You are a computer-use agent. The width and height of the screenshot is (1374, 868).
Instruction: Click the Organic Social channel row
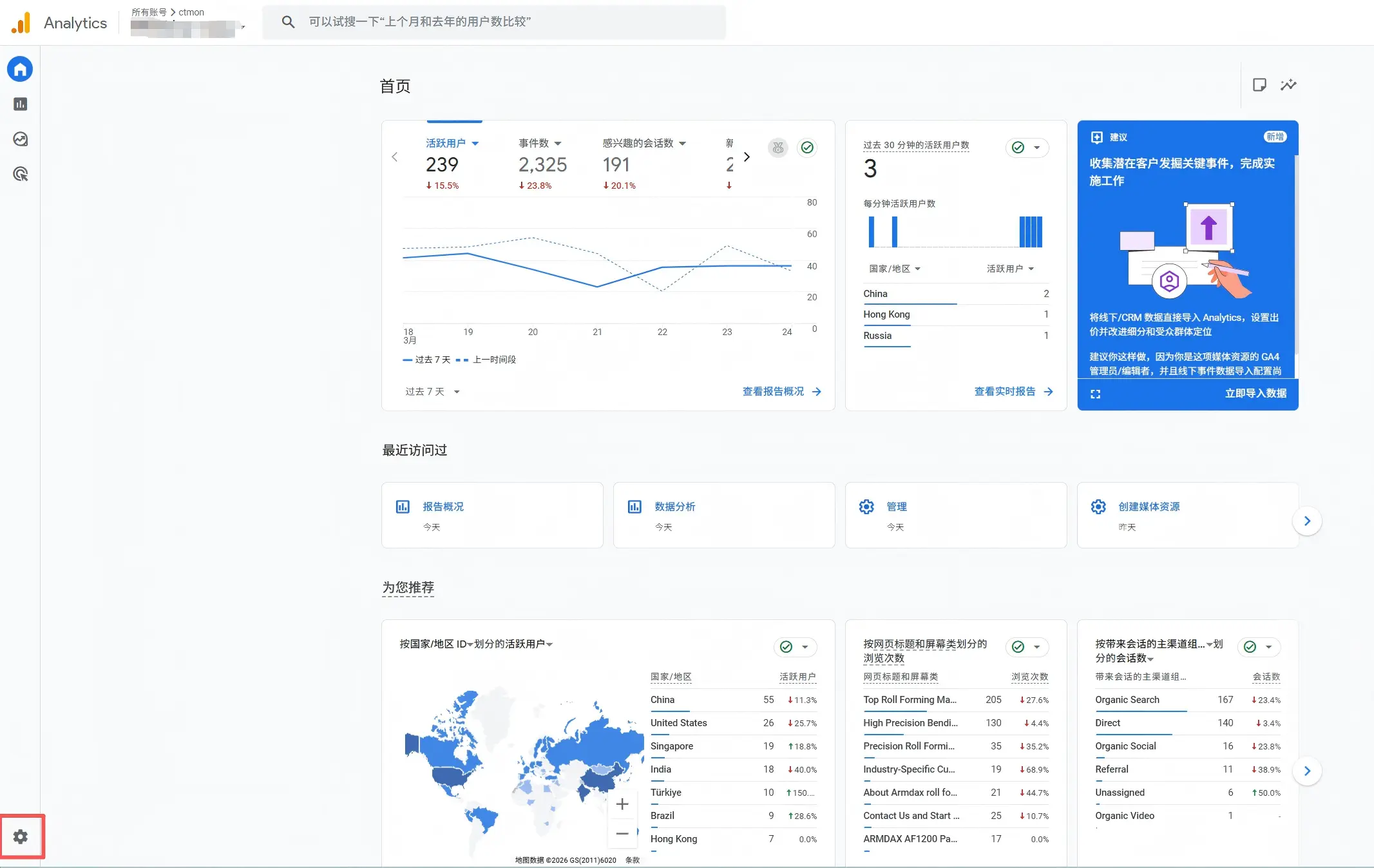click(1188, 746)
